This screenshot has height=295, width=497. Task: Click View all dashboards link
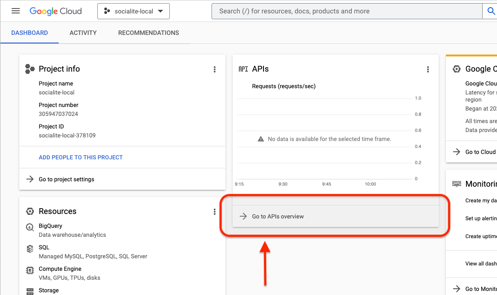(481, 263)
